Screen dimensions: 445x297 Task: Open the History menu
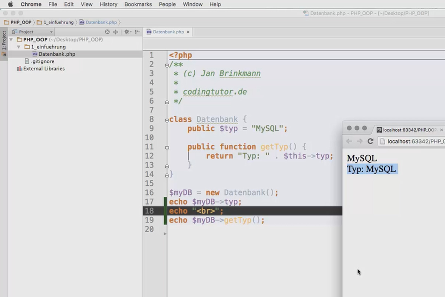108,4
